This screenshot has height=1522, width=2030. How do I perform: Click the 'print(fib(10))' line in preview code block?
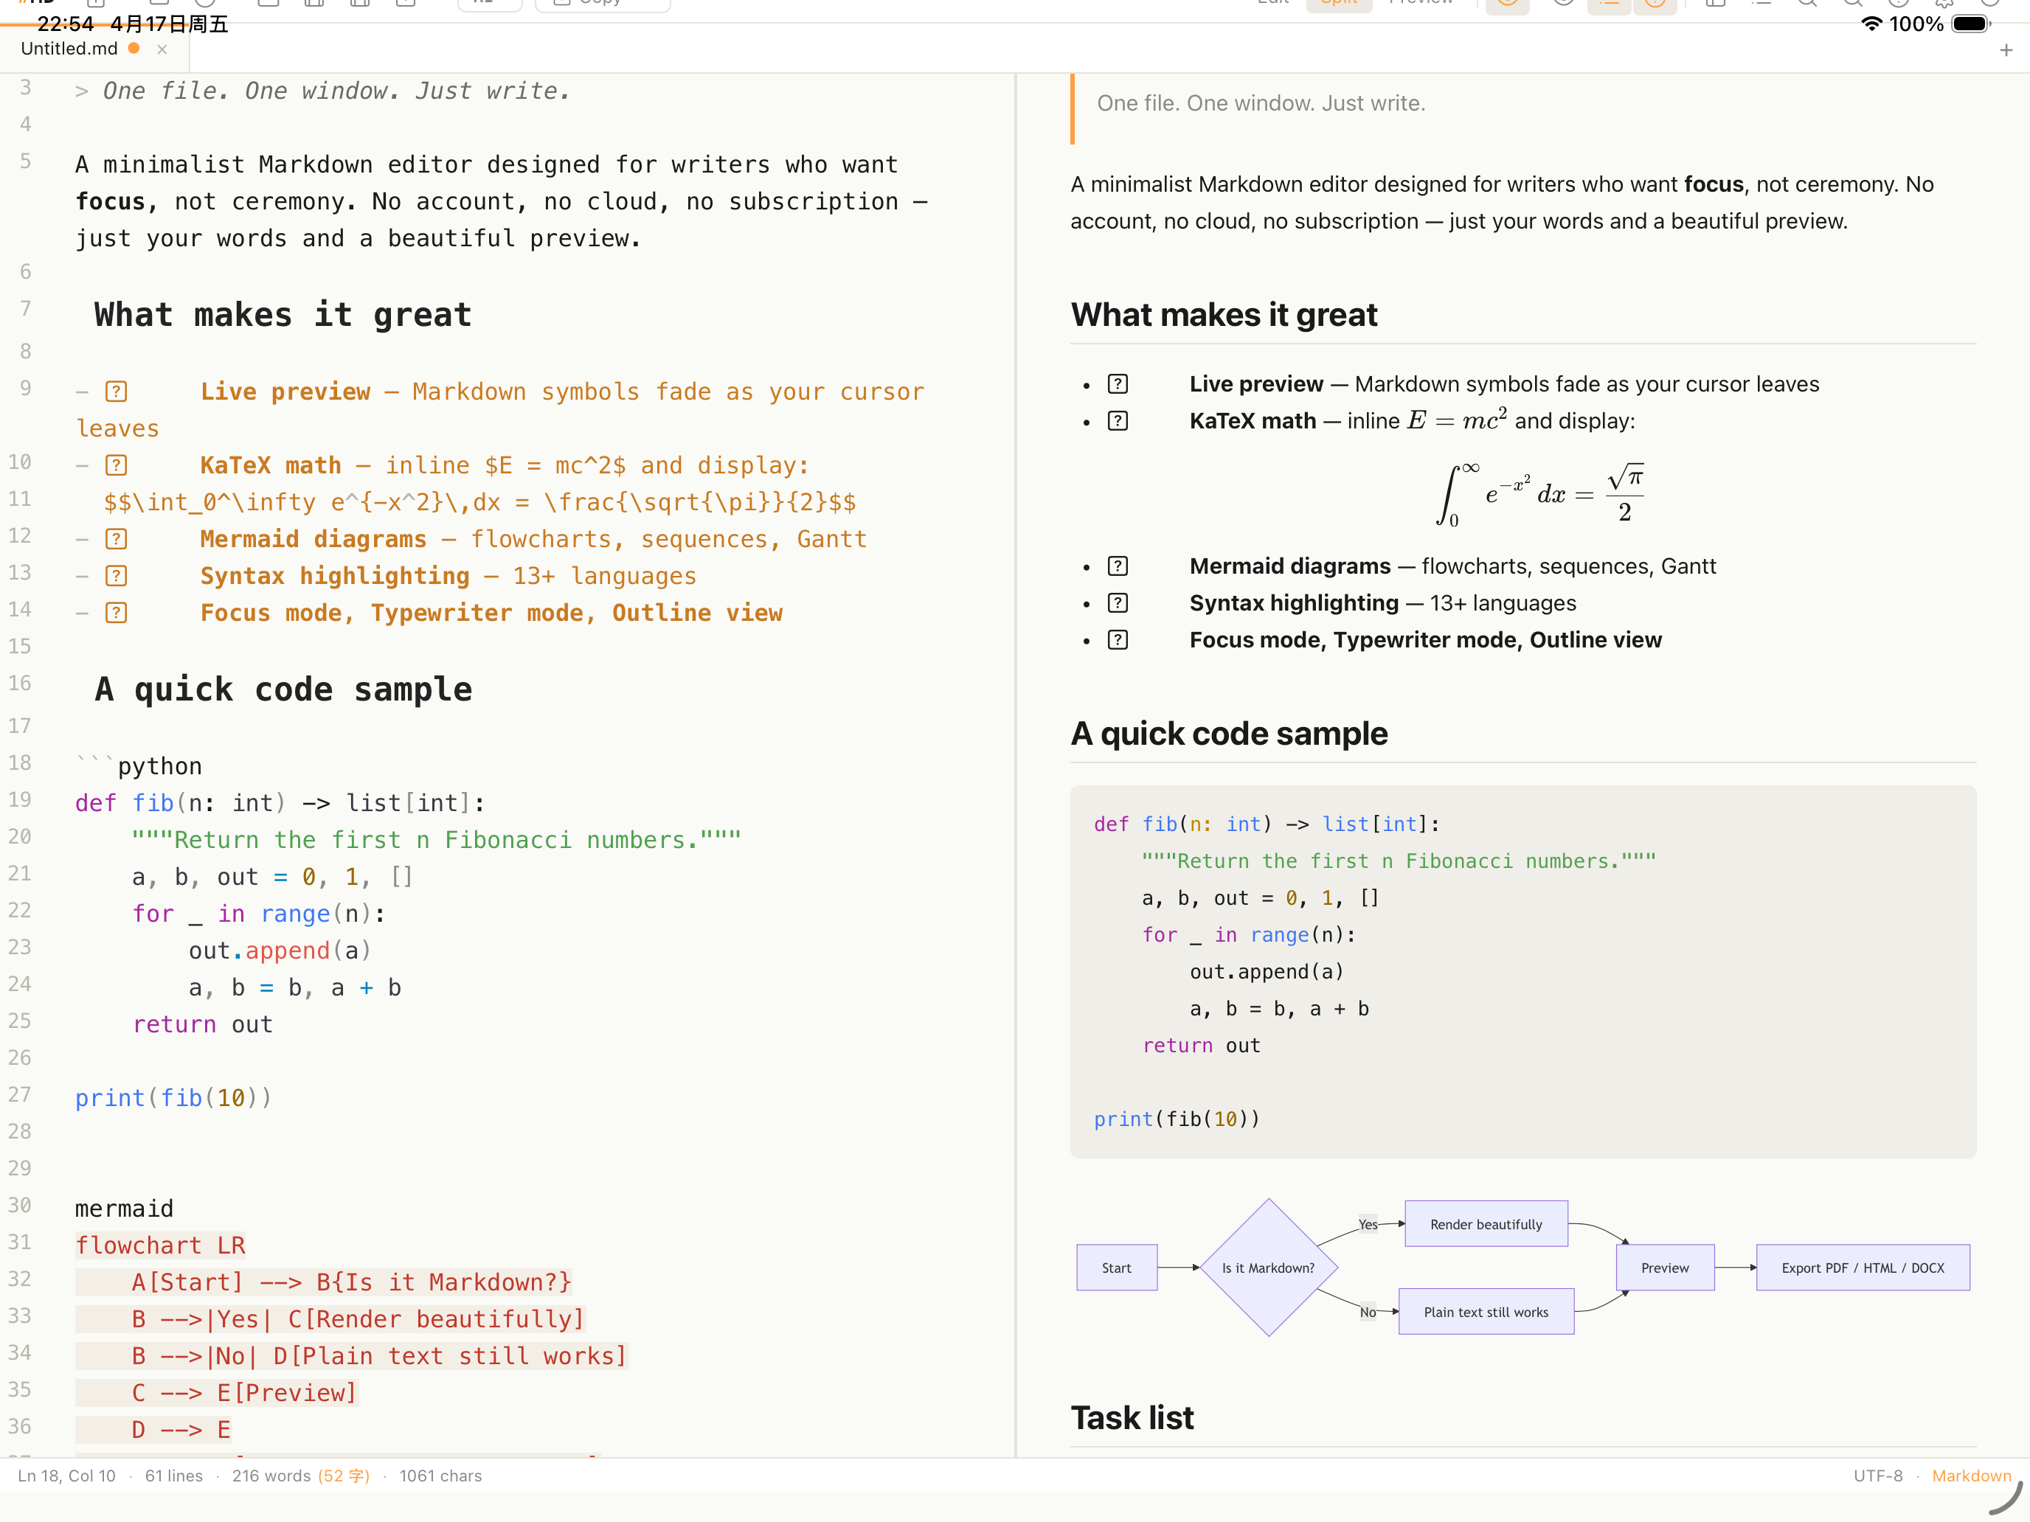point(1177,1119)
